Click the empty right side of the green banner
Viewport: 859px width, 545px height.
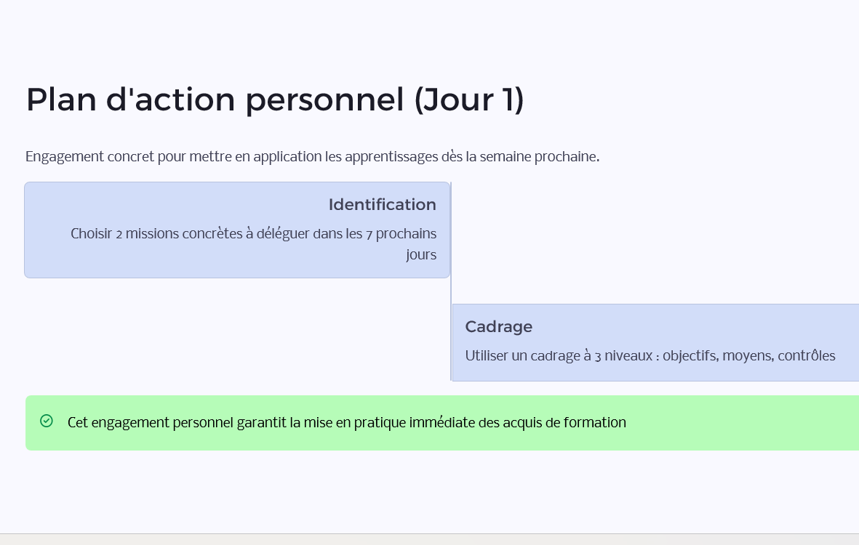(x=756, y=422)
